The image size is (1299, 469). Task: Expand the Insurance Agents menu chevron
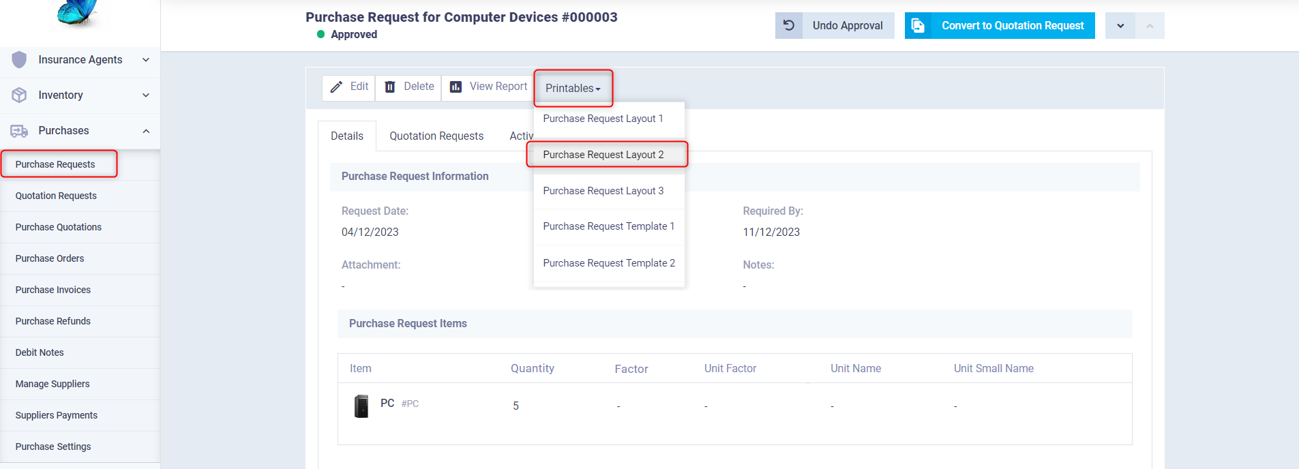(146, 60)
